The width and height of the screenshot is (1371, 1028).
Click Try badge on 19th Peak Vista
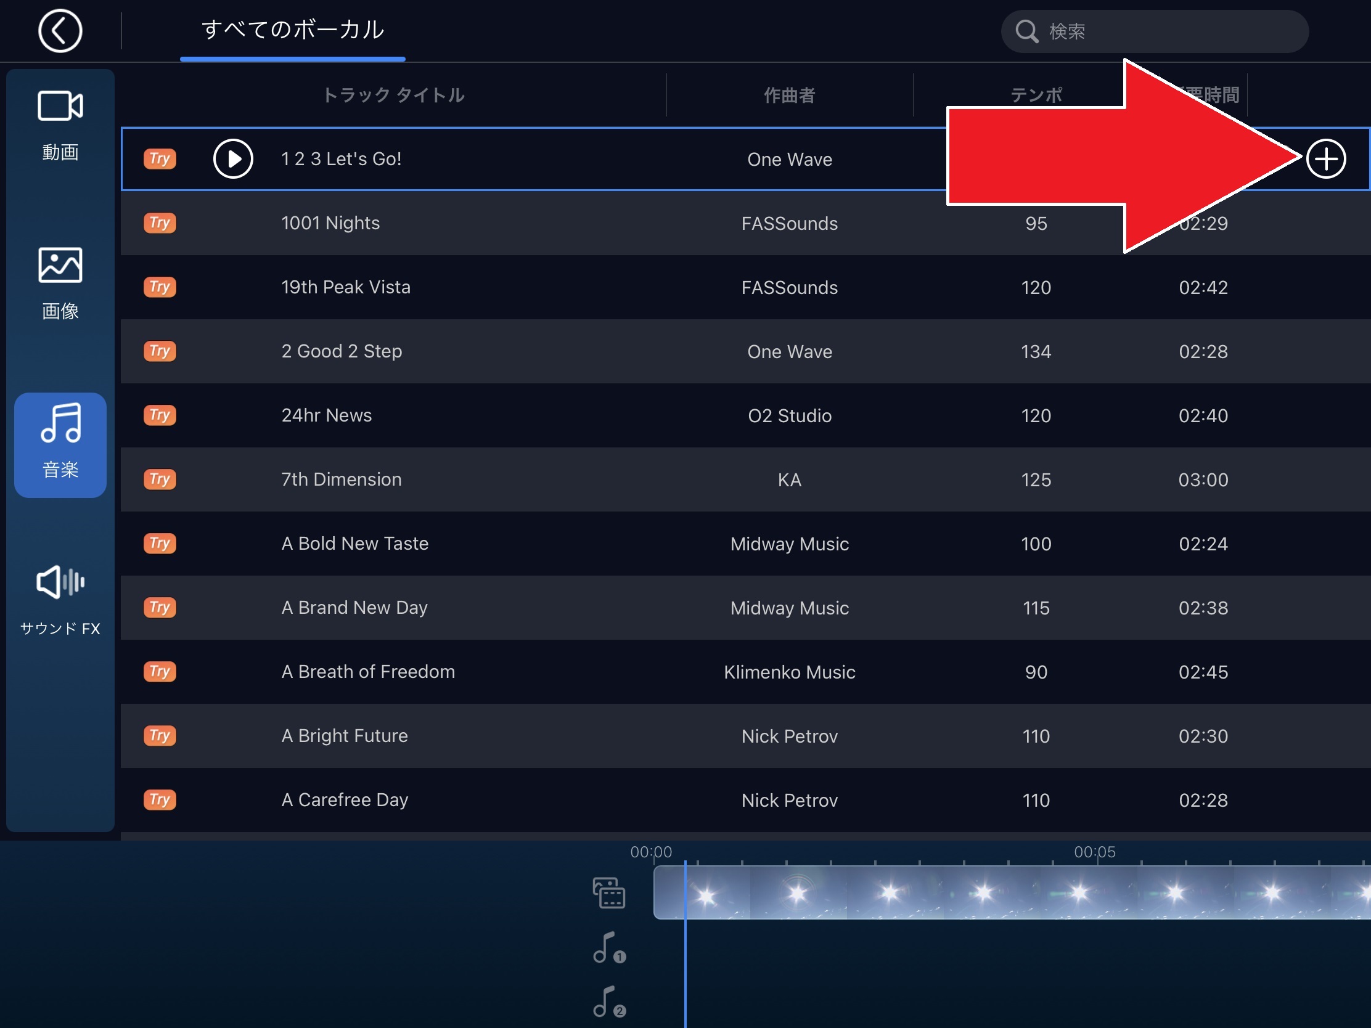pyautogui.click(x=160, y=287)
